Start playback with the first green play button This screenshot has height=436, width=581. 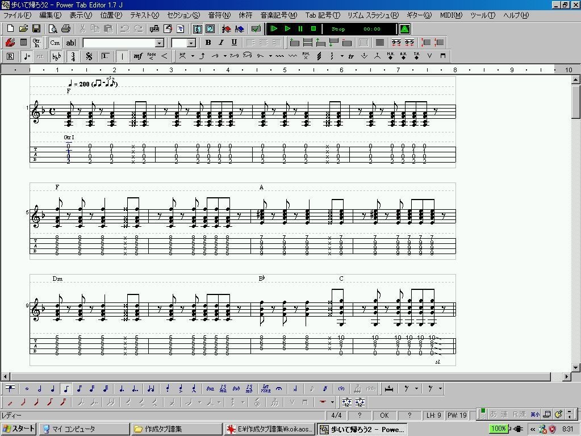pos(274,28)
